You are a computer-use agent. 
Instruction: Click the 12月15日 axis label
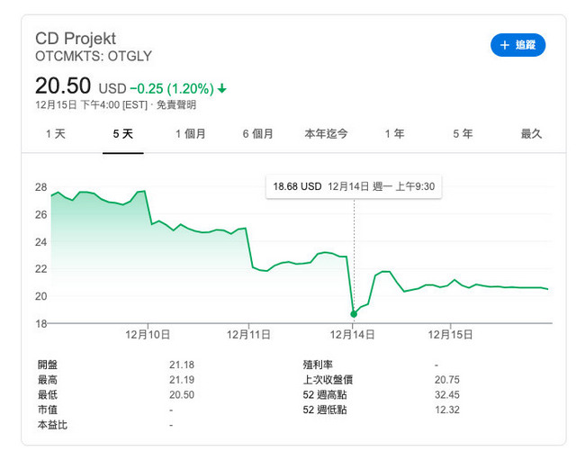click(x=450, y=334)
